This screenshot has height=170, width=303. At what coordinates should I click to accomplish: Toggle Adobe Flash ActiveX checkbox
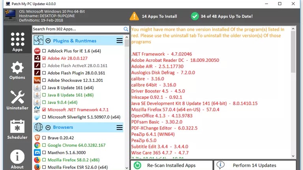point(44,66)
